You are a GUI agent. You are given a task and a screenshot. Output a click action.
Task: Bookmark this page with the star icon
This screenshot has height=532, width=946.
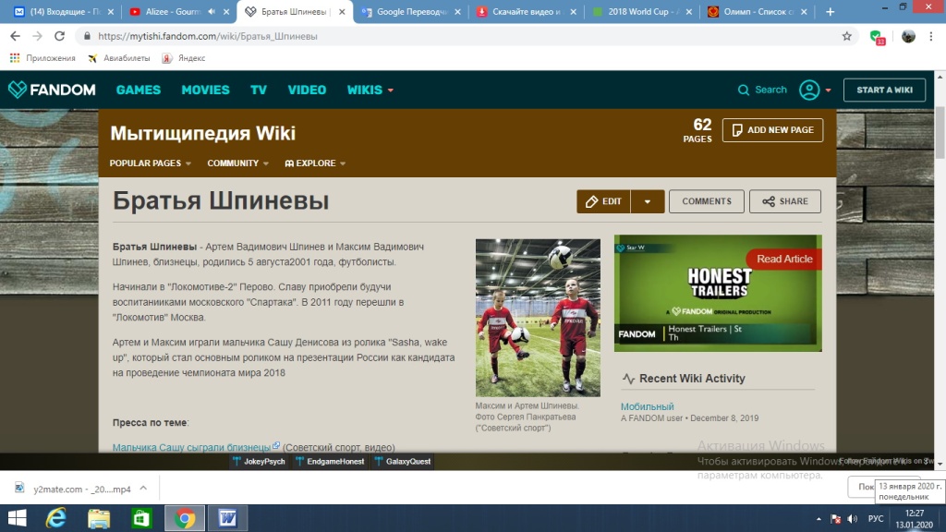(x=847, y=36)
